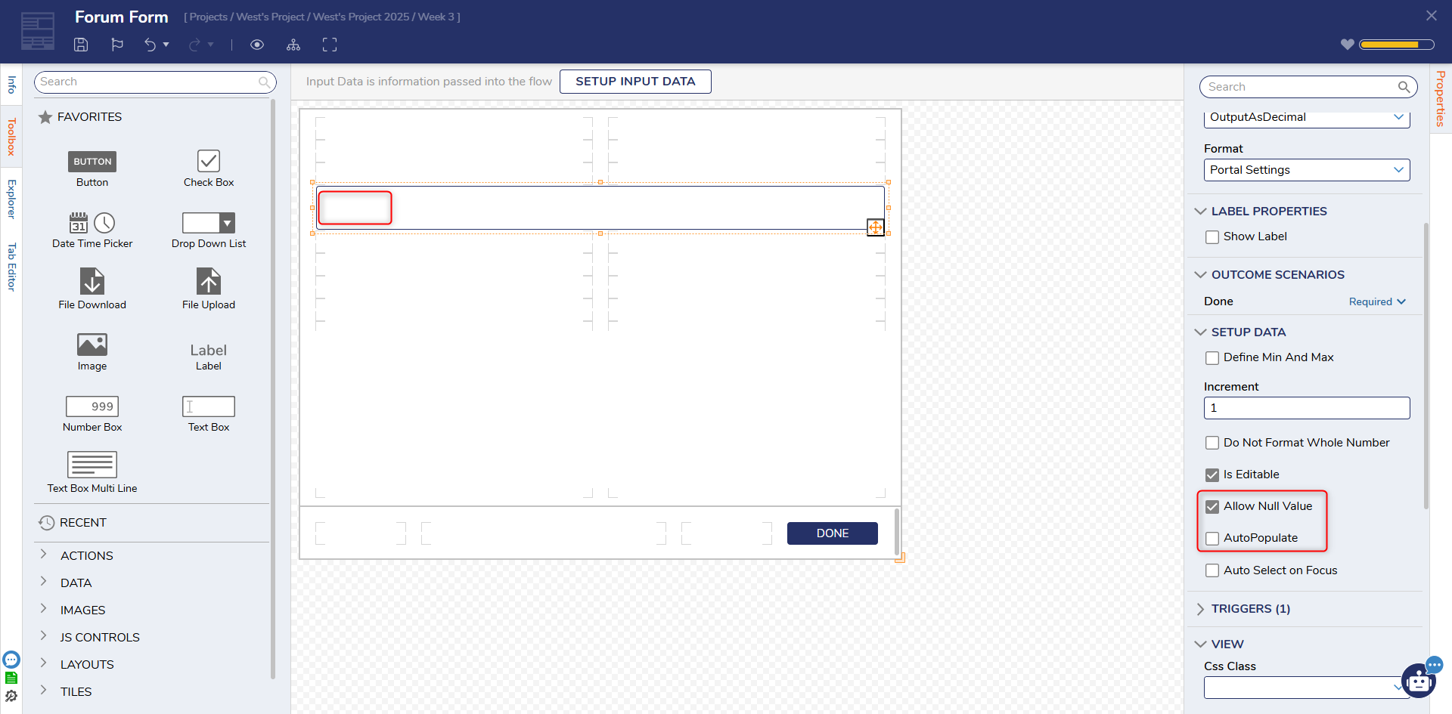Click the hierarchy tree icon in toolbar

click(x=293, y=45)
